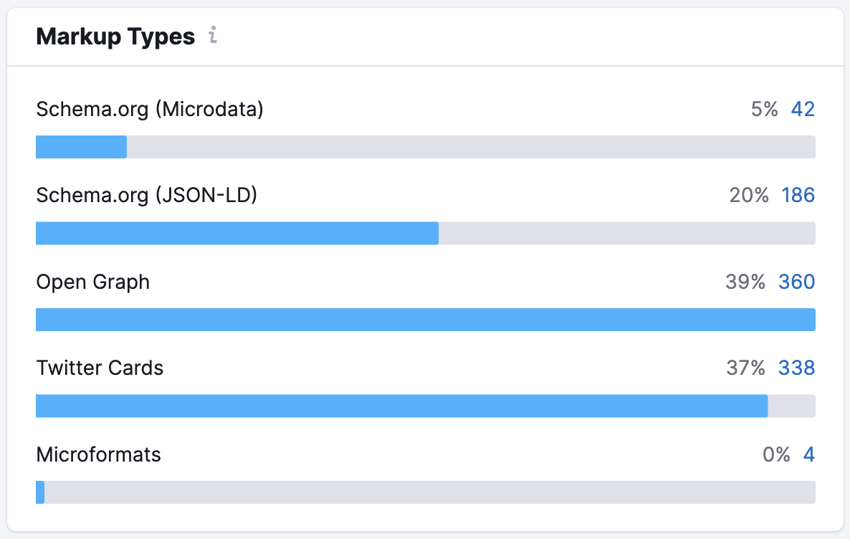Click the Twitter Cards label
The image size is (850, 539).
point(100,368)
